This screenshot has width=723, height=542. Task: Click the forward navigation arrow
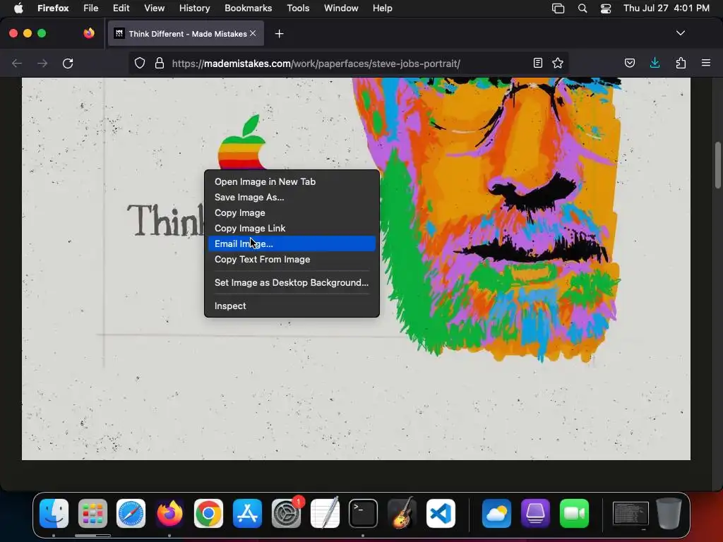pos(42,63)
